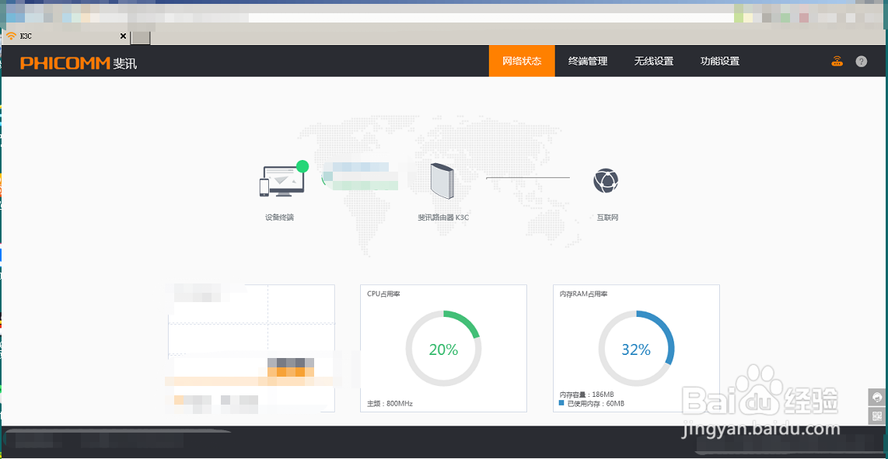
Task: Click the green device count badge
Action: point(302,166)
